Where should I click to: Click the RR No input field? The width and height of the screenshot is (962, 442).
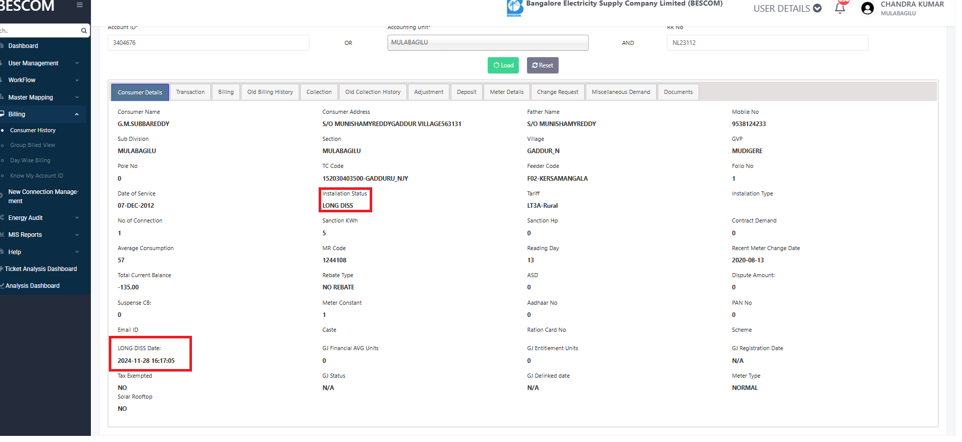pyautogui.click(x=767, y=43)
